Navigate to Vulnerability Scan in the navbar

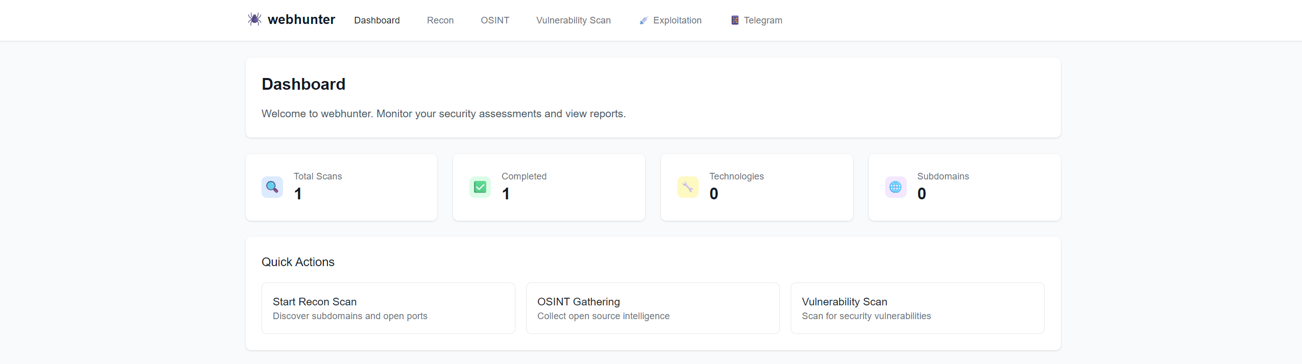tap(574, 20)
